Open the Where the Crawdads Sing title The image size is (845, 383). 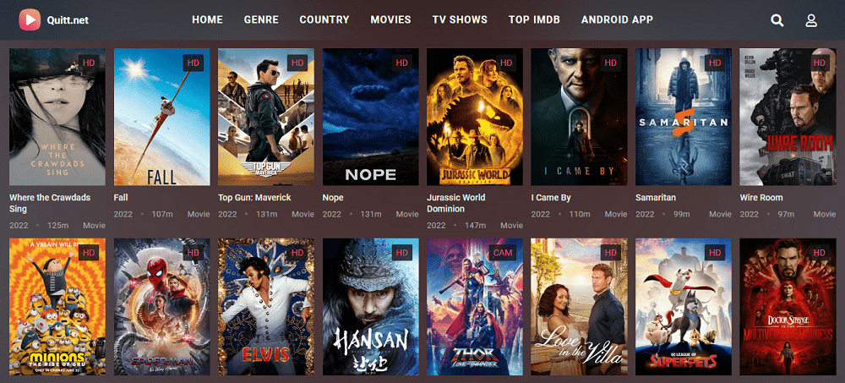50,204
